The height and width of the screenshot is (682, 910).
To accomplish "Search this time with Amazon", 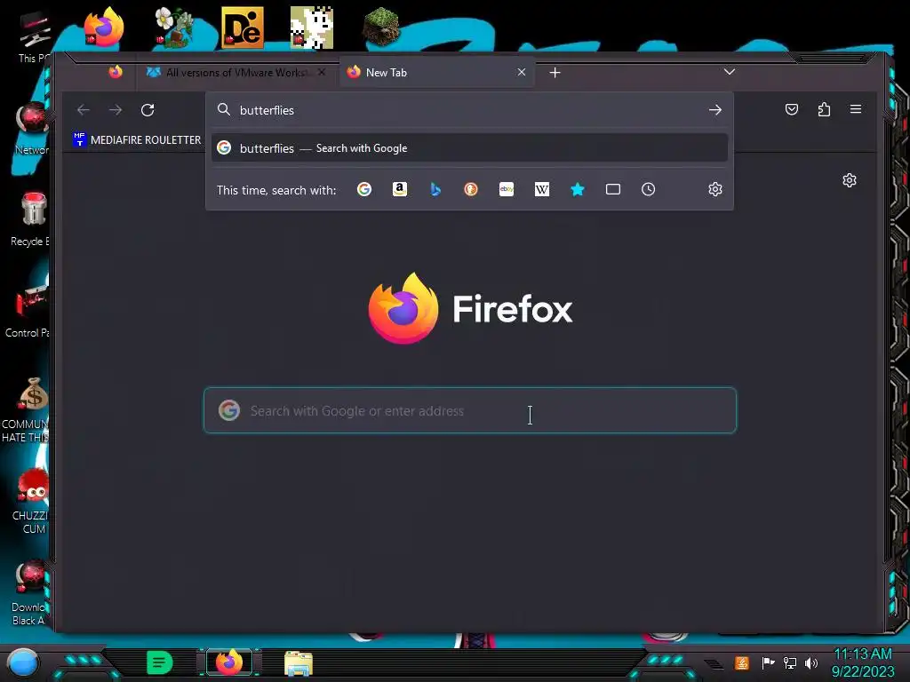I will (x=399, y=189).
